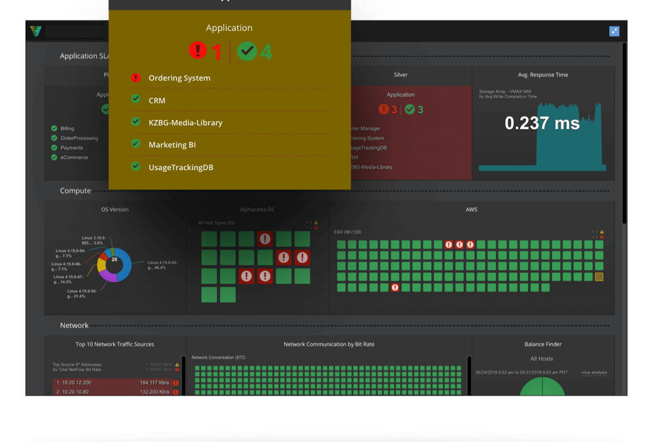Click the alert tile in Alpharetta DC top row
The height and width of the screenshot is (442, 653).
coord(265,239)
